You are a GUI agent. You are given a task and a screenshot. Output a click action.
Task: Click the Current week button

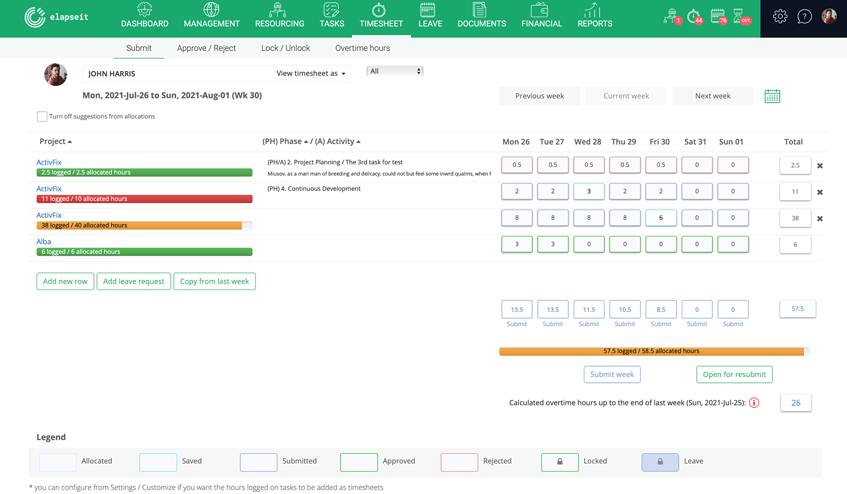coord(626,96)
